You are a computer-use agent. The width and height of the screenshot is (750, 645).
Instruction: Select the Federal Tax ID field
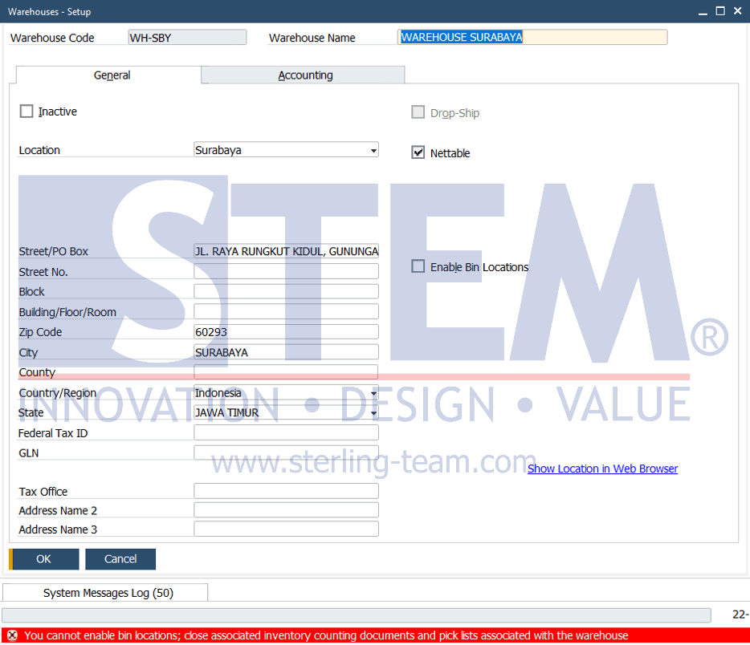(x=286, y=433)
